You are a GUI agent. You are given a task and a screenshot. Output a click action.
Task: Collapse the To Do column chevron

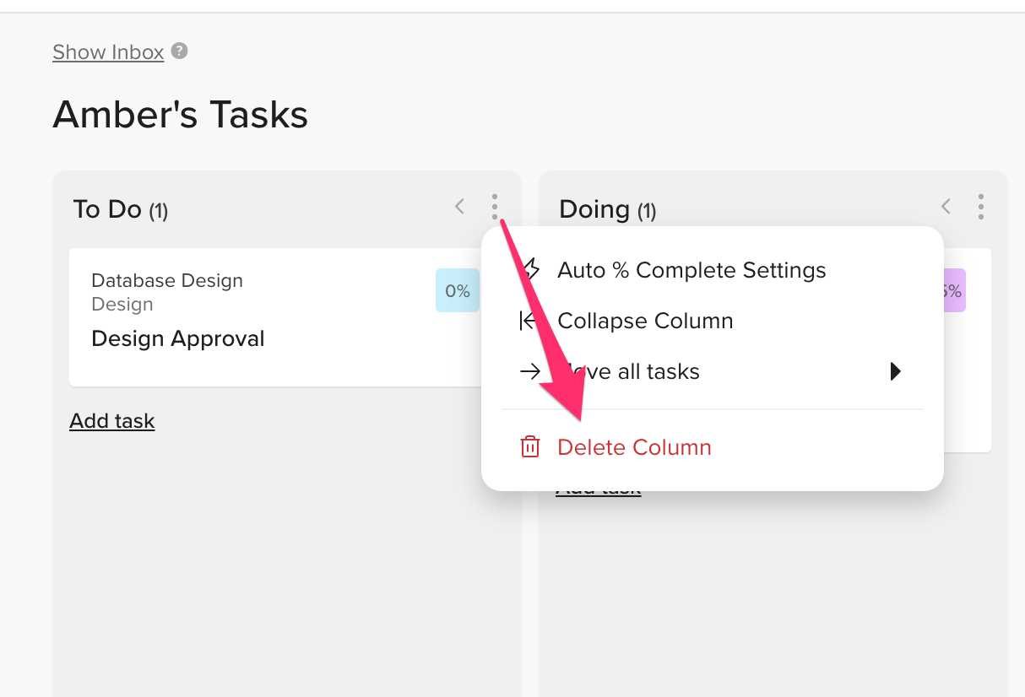[x=459, y=206]
